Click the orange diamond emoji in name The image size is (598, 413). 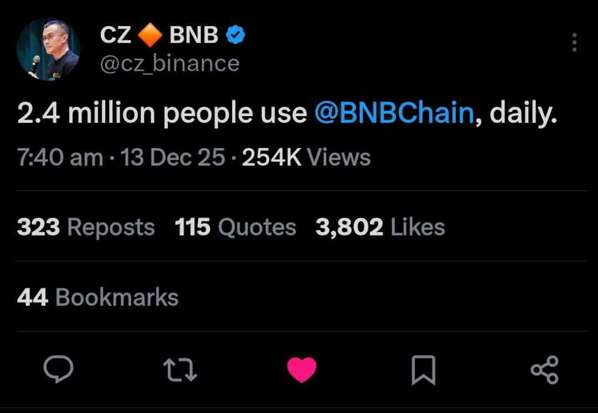click(x=149, y=36)
